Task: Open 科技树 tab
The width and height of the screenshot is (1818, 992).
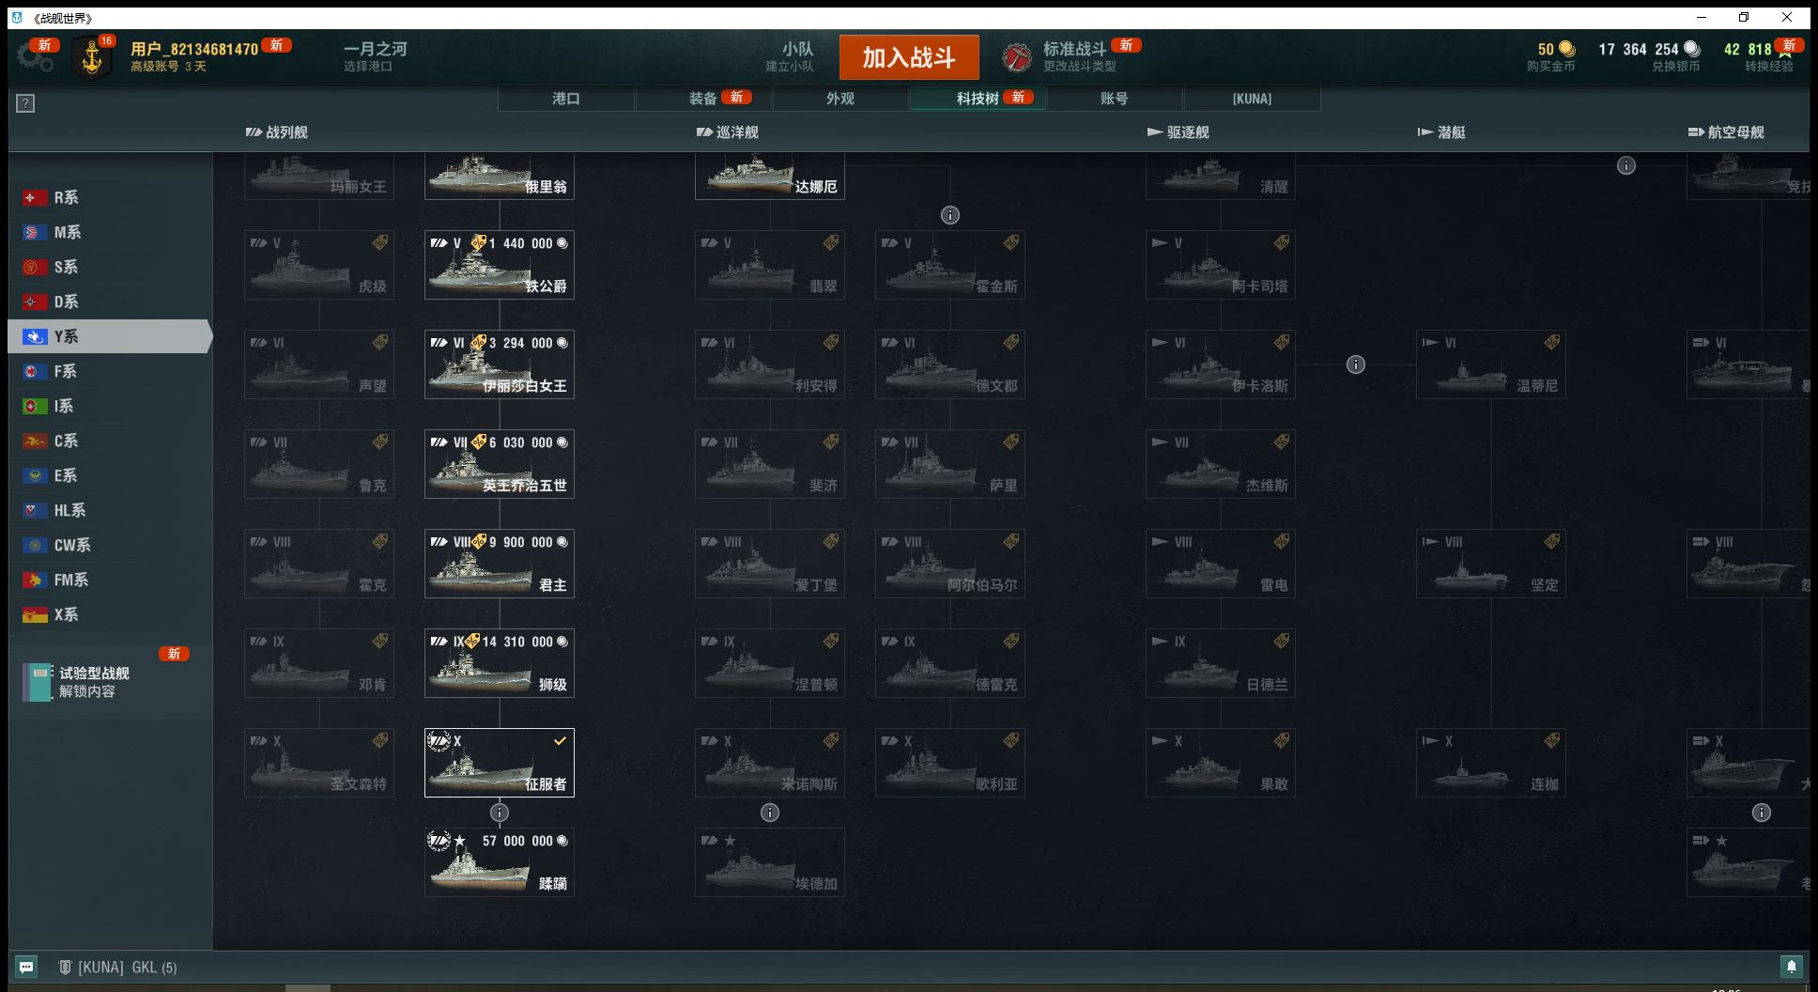Action: 978,99
